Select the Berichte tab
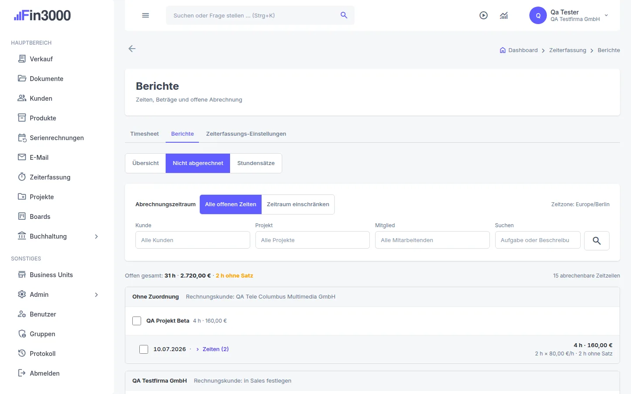 [182, 134]
